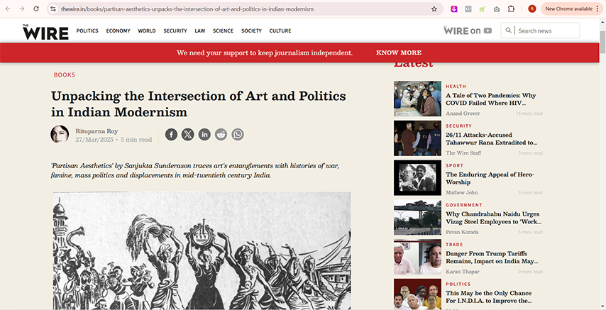This screenshot has height=310, width=606.
Task: Click the pandemic article thumbnail image
Action: point(417,99)
